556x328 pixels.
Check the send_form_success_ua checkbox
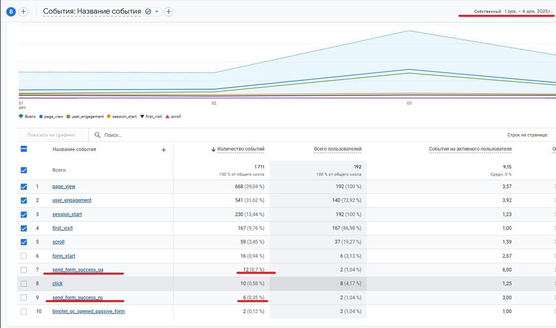(x=24, y=270)
